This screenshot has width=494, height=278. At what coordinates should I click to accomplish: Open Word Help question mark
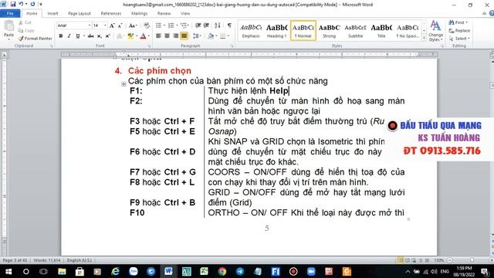click(491, 13)
